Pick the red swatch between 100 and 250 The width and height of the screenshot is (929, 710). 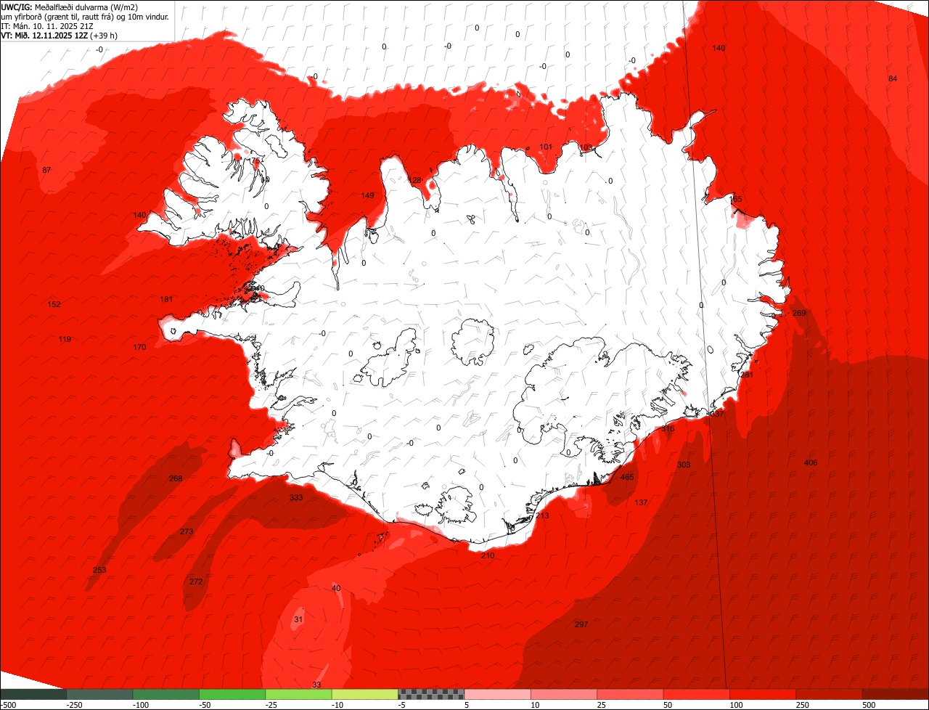(x=763, y=694)
